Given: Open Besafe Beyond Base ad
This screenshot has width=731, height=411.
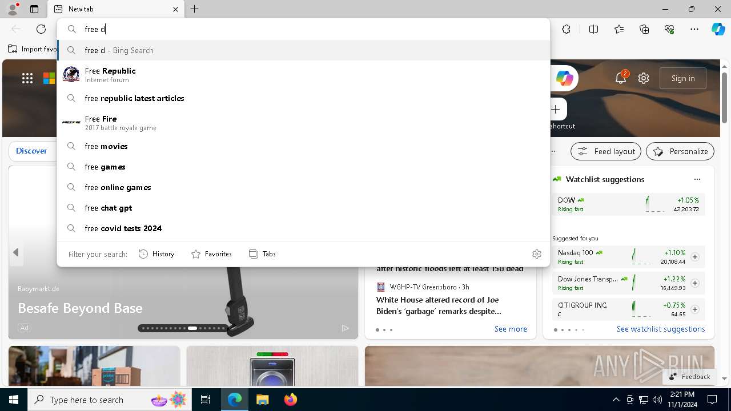Looking at the screenshot, I should [80, 308].
